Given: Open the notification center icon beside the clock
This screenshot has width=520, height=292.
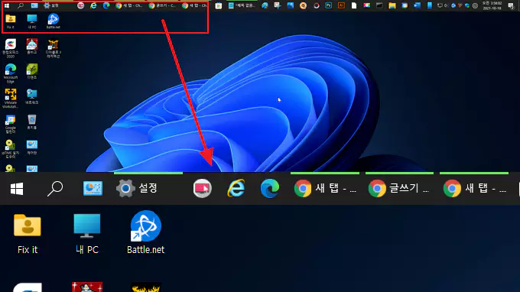Looking at the screenshot, I should 511,6.
